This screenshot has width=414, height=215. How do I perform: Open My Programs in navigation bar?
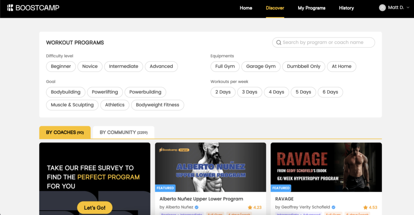pos(311,8)
